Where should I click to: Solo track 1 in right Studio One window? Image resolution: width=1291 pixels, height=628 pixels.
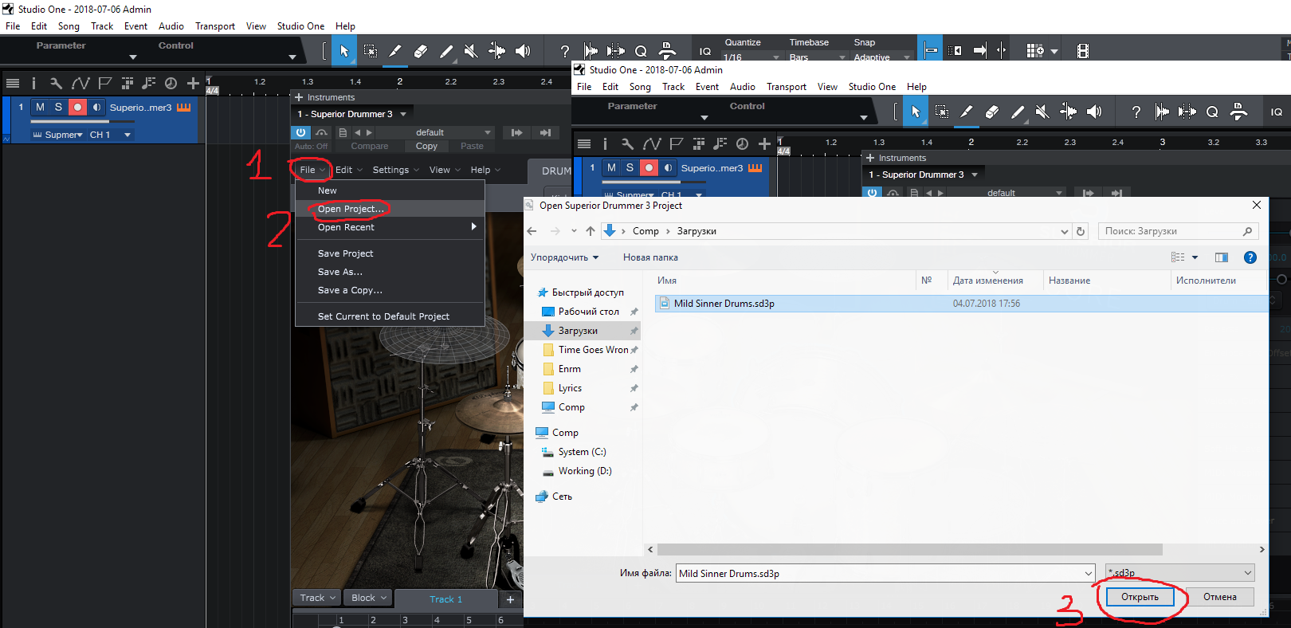pyautogui.click(x=630, y=167)
